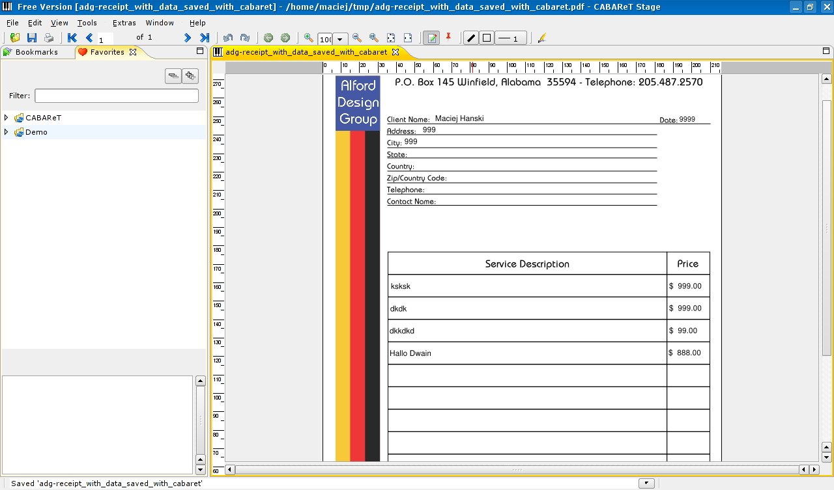
Task: Open the Extras menu
Action: pos(124,23)
